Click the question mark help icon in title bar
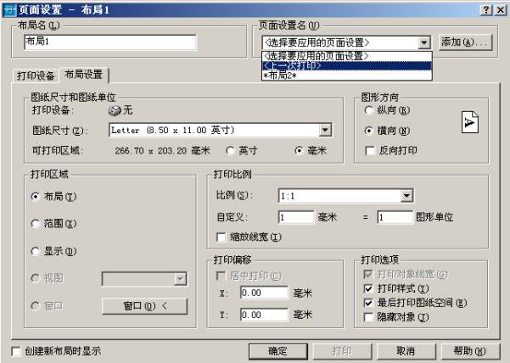The height and width of the screenshot is (363, 510). 486,10
